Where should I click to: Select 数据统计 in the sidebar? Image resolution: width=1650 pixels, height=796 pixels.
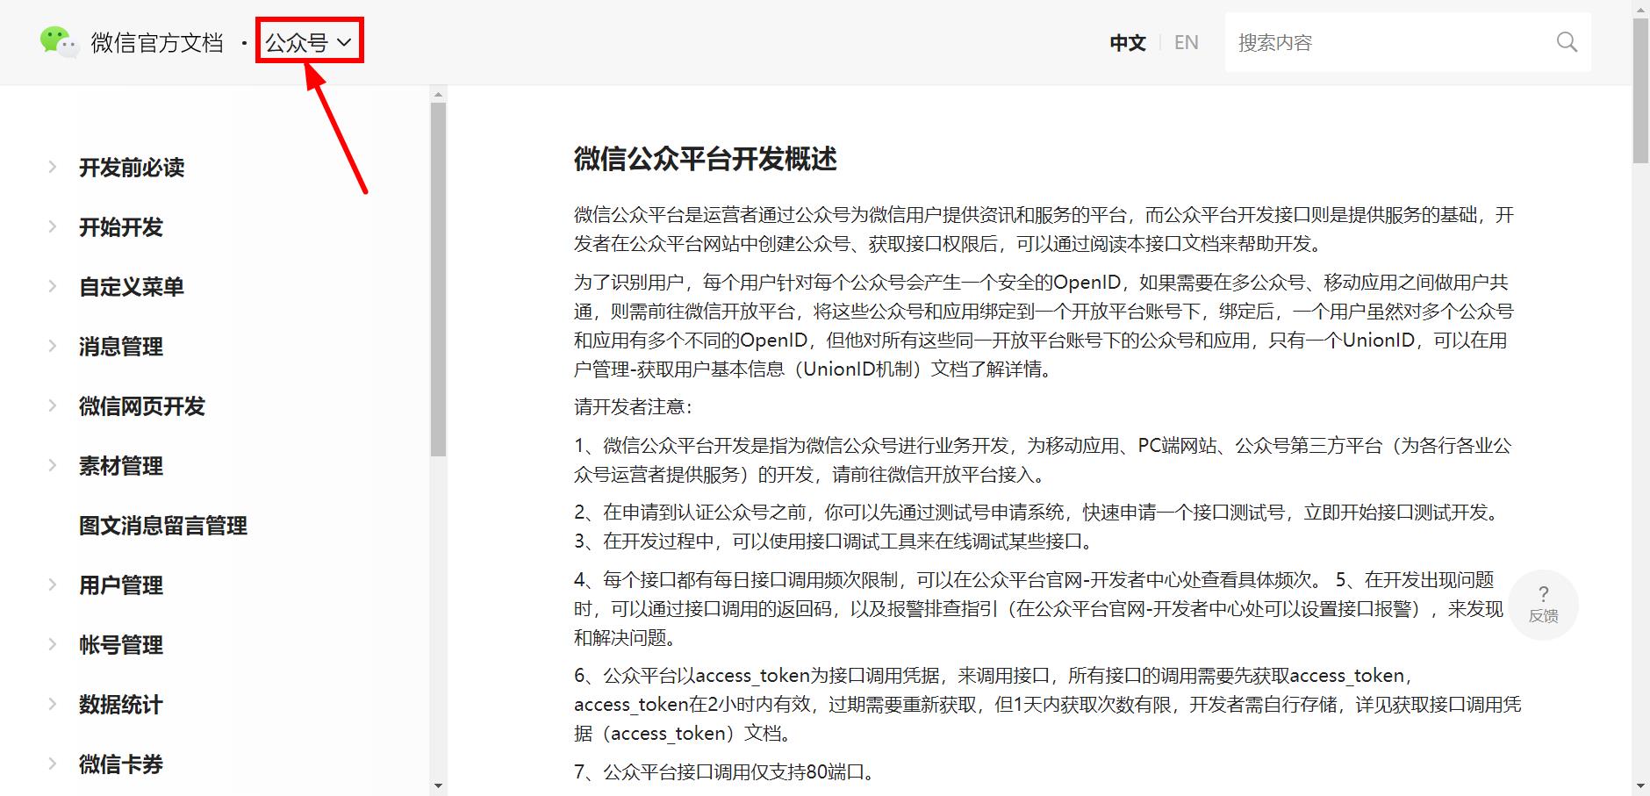click(119, 704)
